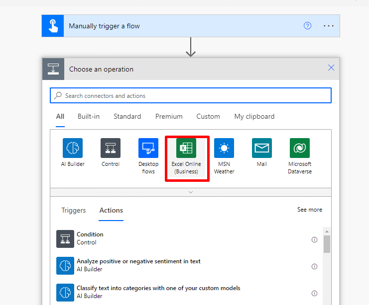
Task: Open help for Manually trigger a flow
Action: (307, 26)
